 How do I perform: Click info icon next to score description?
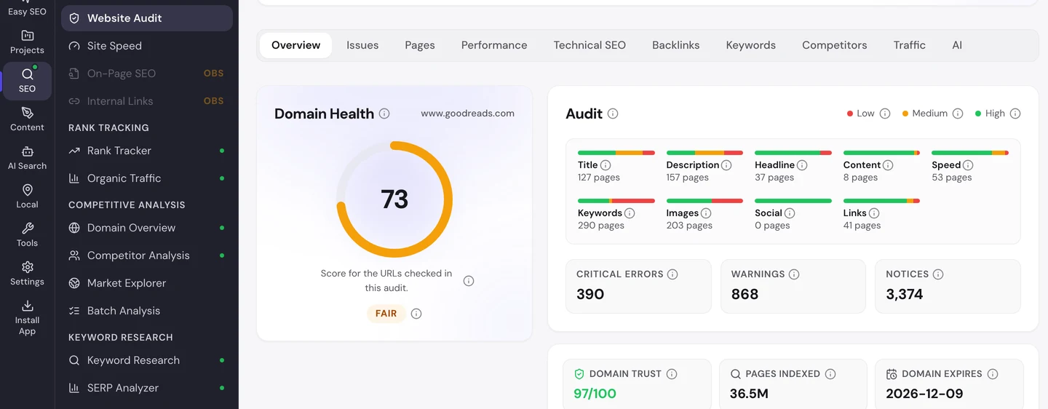(x=469, y=281)
